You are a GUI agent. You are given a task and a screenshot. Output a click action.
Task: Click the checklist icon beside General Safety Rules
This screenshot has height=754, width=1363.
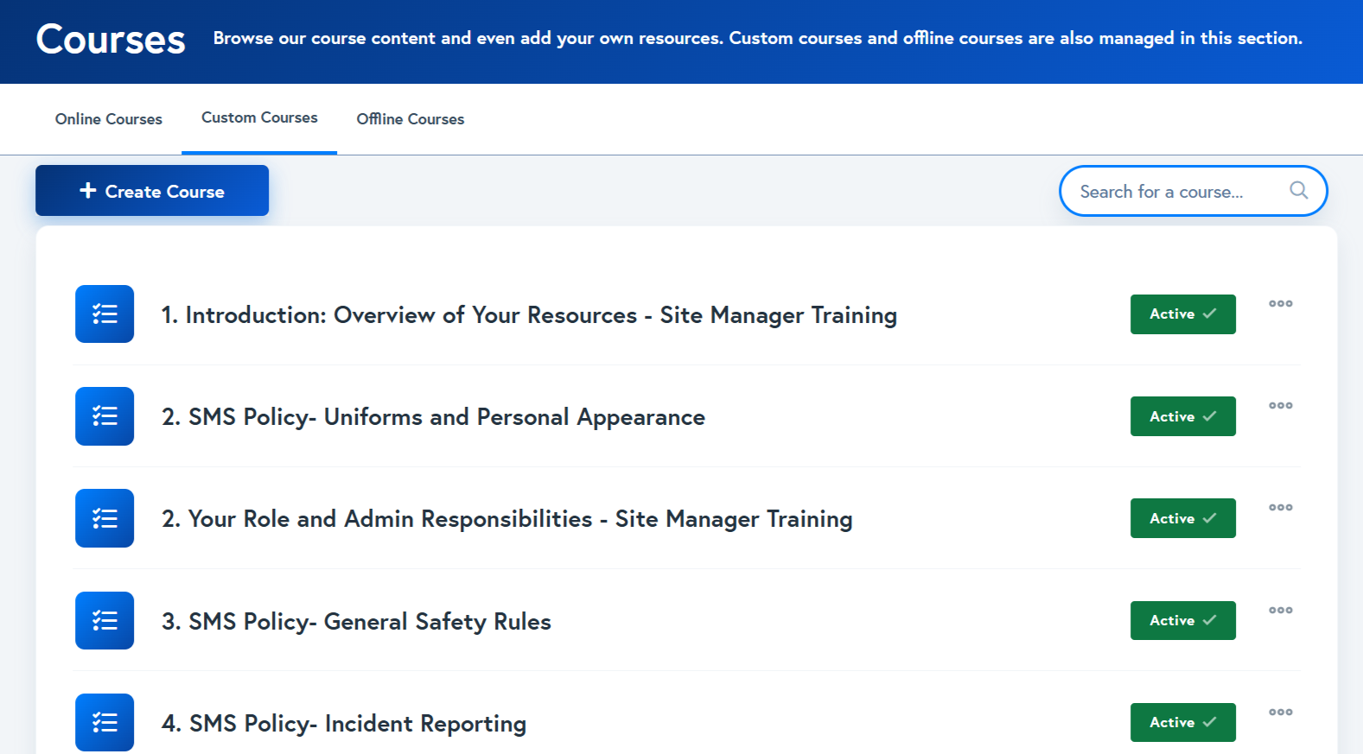click(105, 620)
